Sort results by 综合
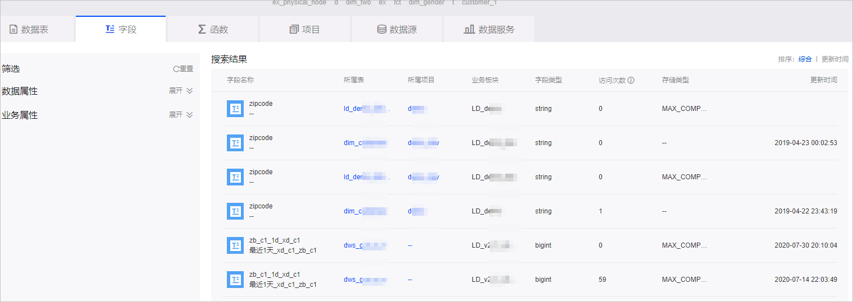This screenshot has height=302, width=853. pos(805,59)
